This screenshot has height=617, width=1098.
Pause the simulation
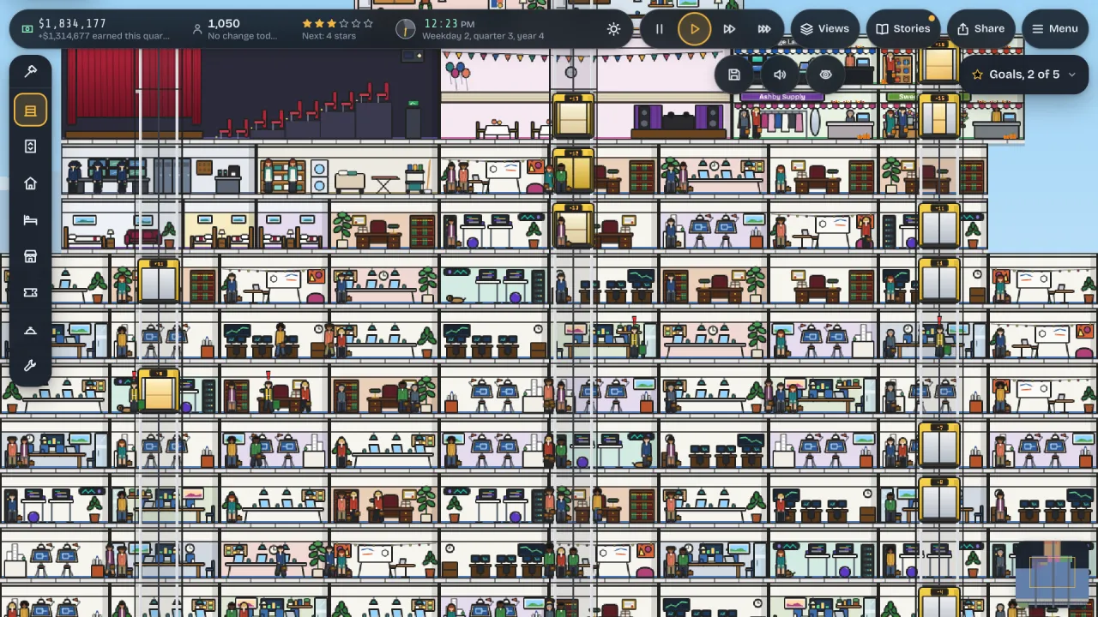(659, 29)
